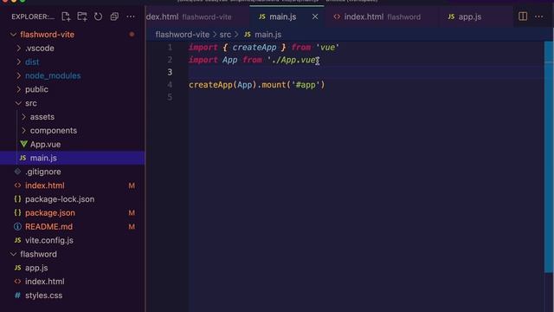Image resolution: width=554 pixels, height=312 pixels.
Task: Click the M badge next to README.md
Action: click(x=132, y=227)
